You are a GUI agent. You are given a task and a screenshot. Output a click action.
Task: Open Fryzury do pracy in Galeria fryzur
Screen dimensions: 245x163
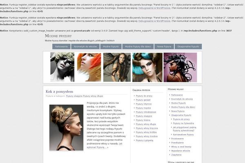tap(144, 96)
